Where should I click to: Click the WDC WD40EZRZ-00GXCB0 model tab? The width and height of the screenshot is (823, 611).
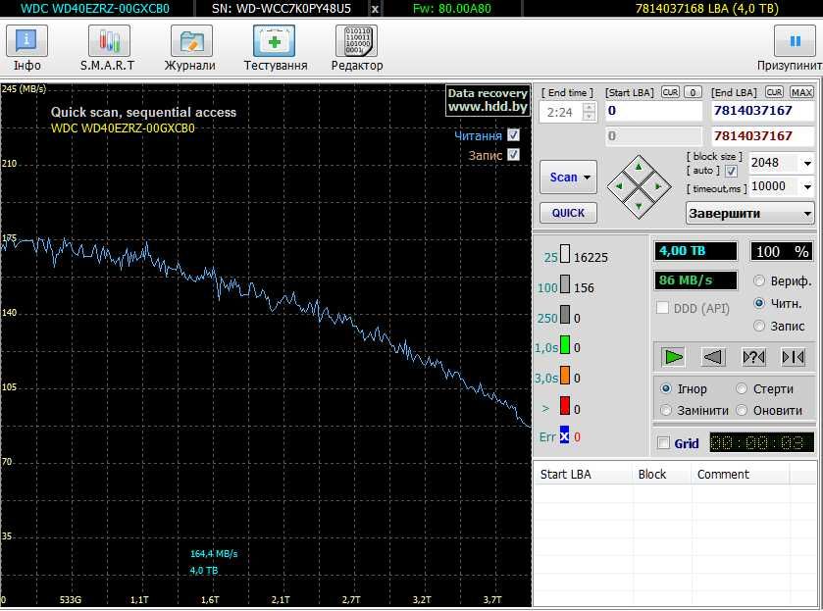(95, 9)
